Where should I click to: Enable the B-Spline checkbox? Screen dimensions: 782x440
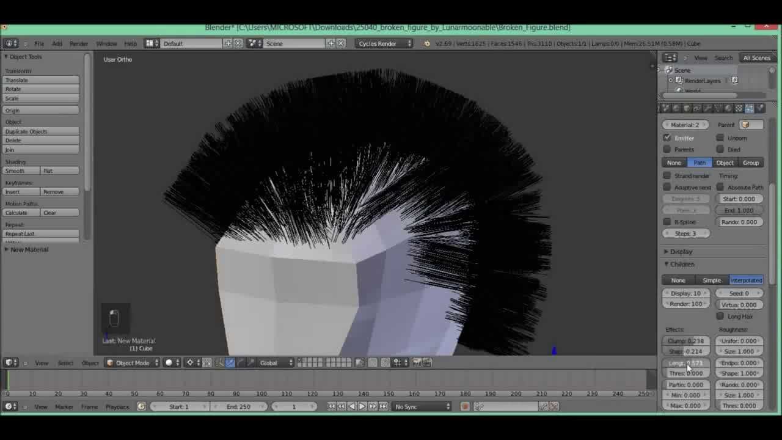[x=667, y=222]
